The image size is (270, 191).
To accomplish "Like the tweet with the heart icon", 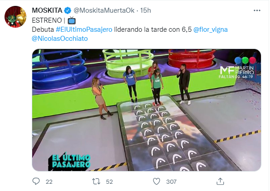I will [x=157, y=181].
